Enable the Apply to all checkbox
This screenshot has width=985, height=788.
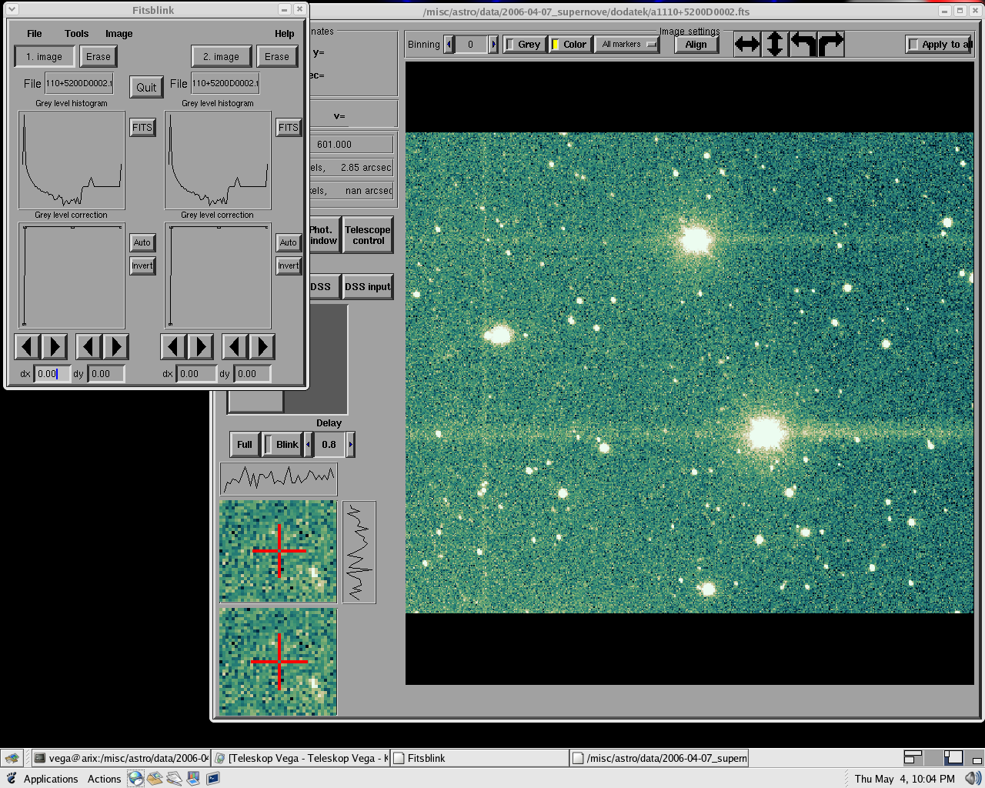pyautogui.click(x=939, y=45)
